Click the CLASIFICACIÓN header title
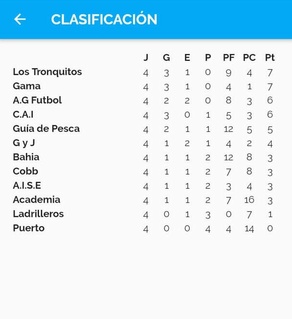 (x=104, y=19)
